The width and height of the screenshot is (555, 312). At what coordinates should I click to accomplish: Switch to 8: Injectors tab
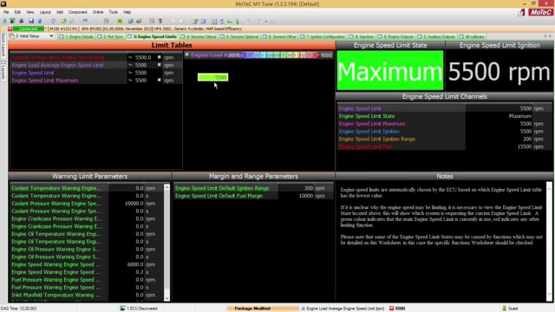362,36
